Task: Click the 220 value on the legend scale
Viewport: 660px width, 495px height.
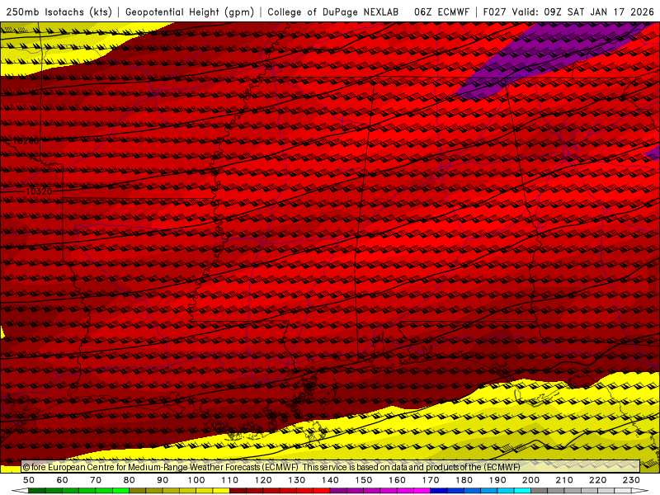Action: (x=597, y=480)
